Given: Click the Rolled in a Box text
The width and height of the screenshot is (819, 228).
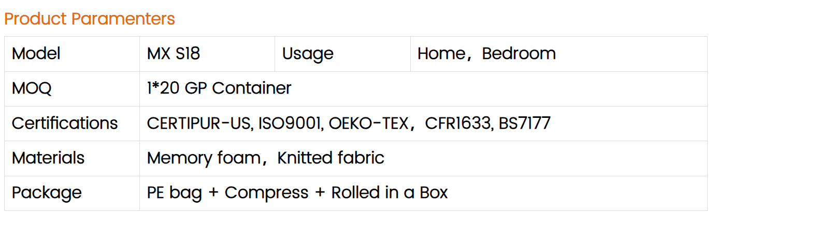Looking at the screenshot, I should (x=390, y=192).
